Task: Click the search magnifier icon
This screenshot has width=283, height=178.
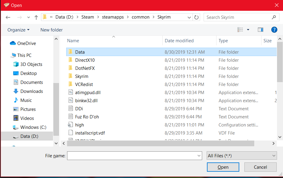Action: (274, 17)
